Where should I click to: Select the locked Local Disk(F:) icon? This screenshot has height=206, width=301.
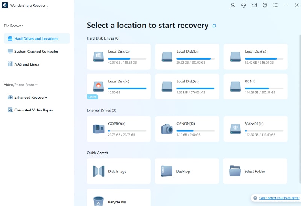(x=99, y=86)
